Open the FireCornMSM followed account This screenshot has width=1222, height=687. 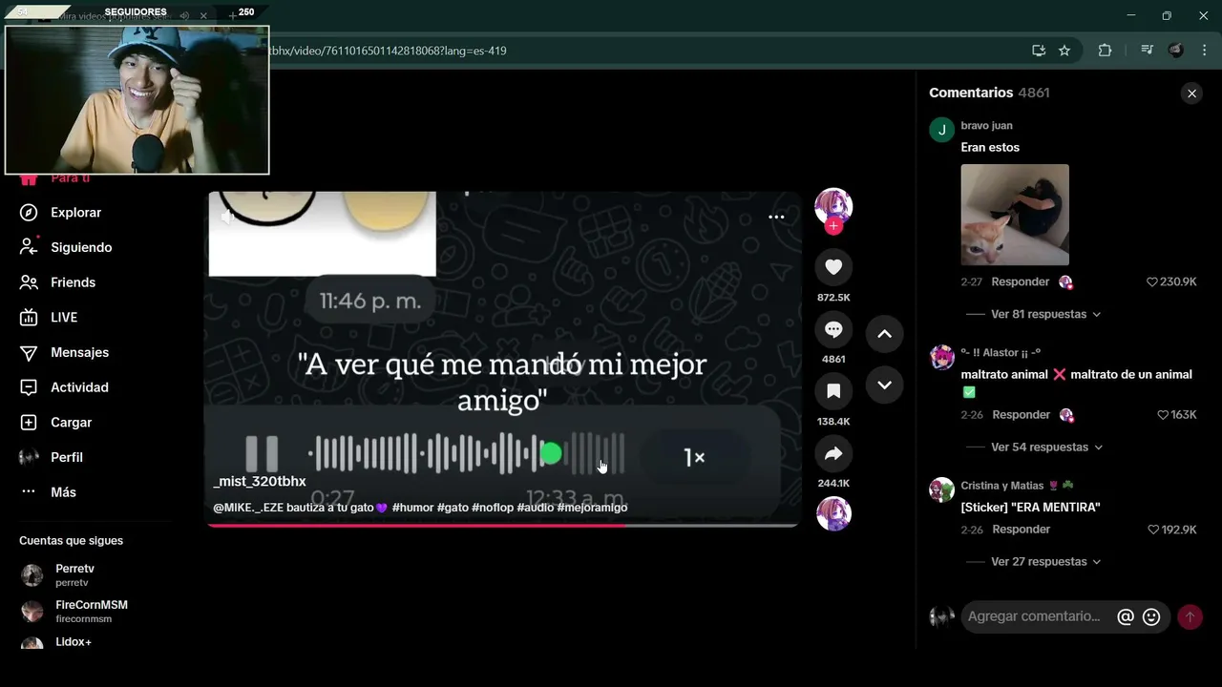click(x=74, y=612)
